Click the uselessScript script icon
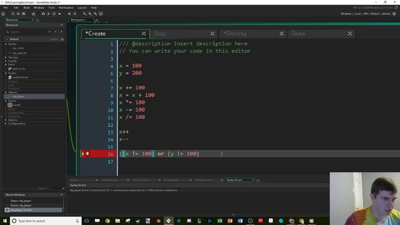Screen dimensions: 400x225 [10, 77]
